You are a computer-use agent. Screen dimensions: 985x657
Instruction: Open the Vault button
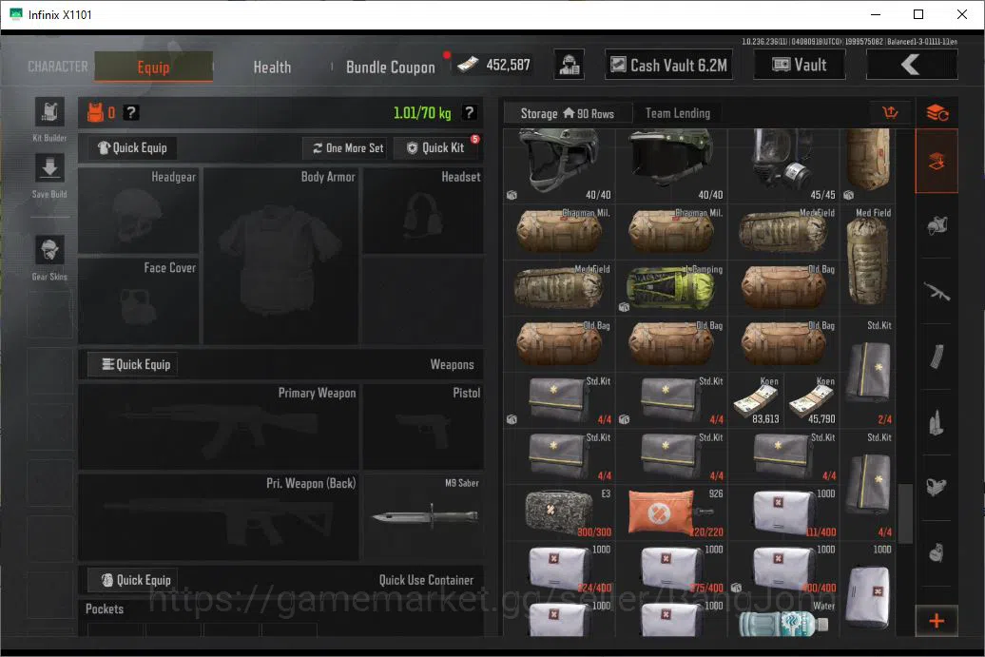point(800,65)
